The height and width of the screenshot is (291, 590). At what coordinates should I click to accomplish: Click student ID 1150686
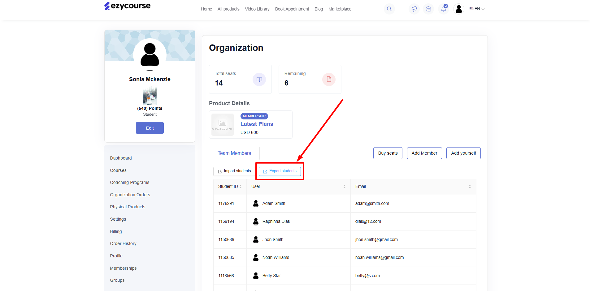coord(226,239)
